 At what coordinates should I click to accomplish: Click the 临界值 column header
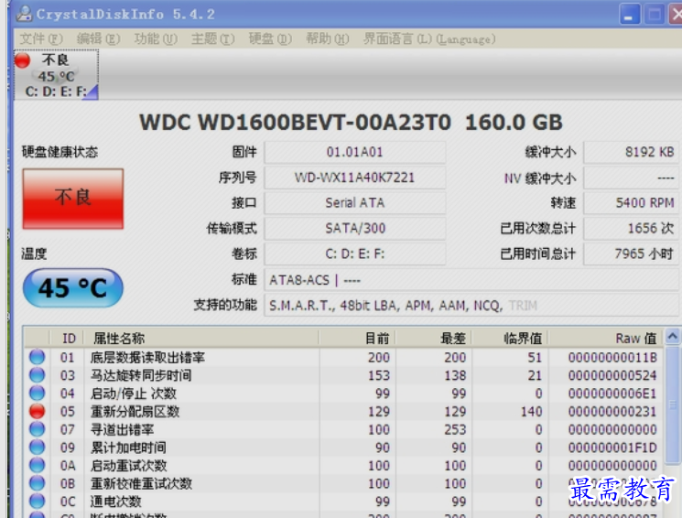coord(510,338)
